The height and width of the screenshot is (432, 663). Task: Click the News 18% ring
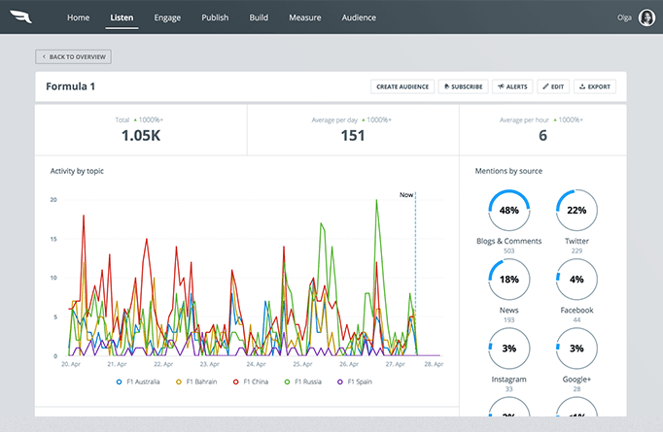pos(509,280)
